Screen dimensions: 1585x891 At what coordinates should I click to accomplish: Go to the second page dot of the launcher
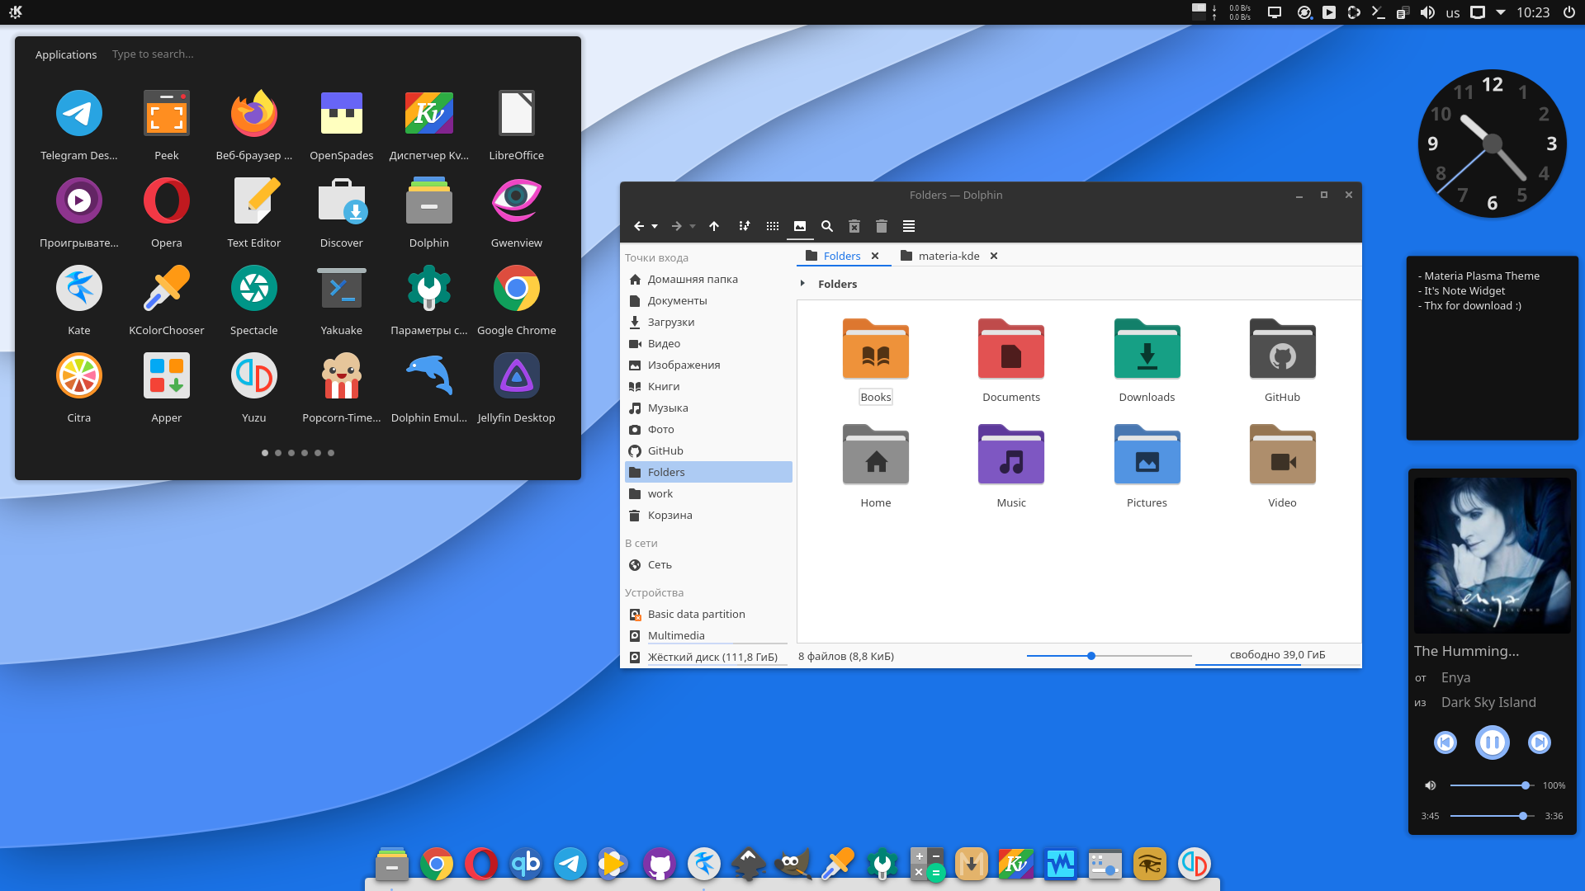tap(278, 453)
